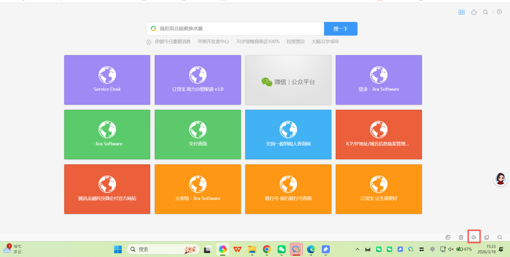The height and width of the screenshot is (257, 510).
Task: Mute page sound via speaker icon in status bar
Action: coord(474,237)
